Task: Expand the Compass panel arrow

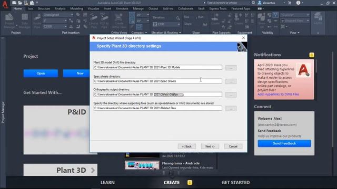Action: point(146,33)
